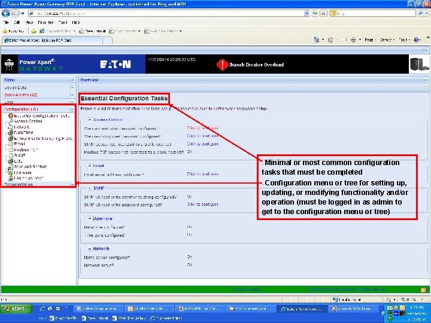Image resolution: width=431 pixels, height=323 pixels.
Task: Click the Access Control keys icon
Action: (11, 121)
